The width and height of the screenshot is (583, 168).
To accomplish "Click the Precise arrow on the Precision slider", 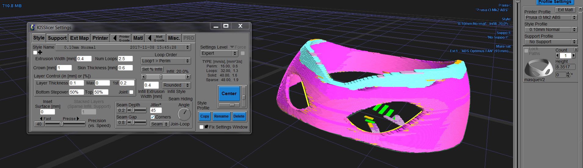I will pyautogui.click(x=78, y=118).
